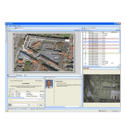Viewport: 126px width, 126px height.
Task: Click the info icon on the first Workstation event
Action: tap(85, 34)
